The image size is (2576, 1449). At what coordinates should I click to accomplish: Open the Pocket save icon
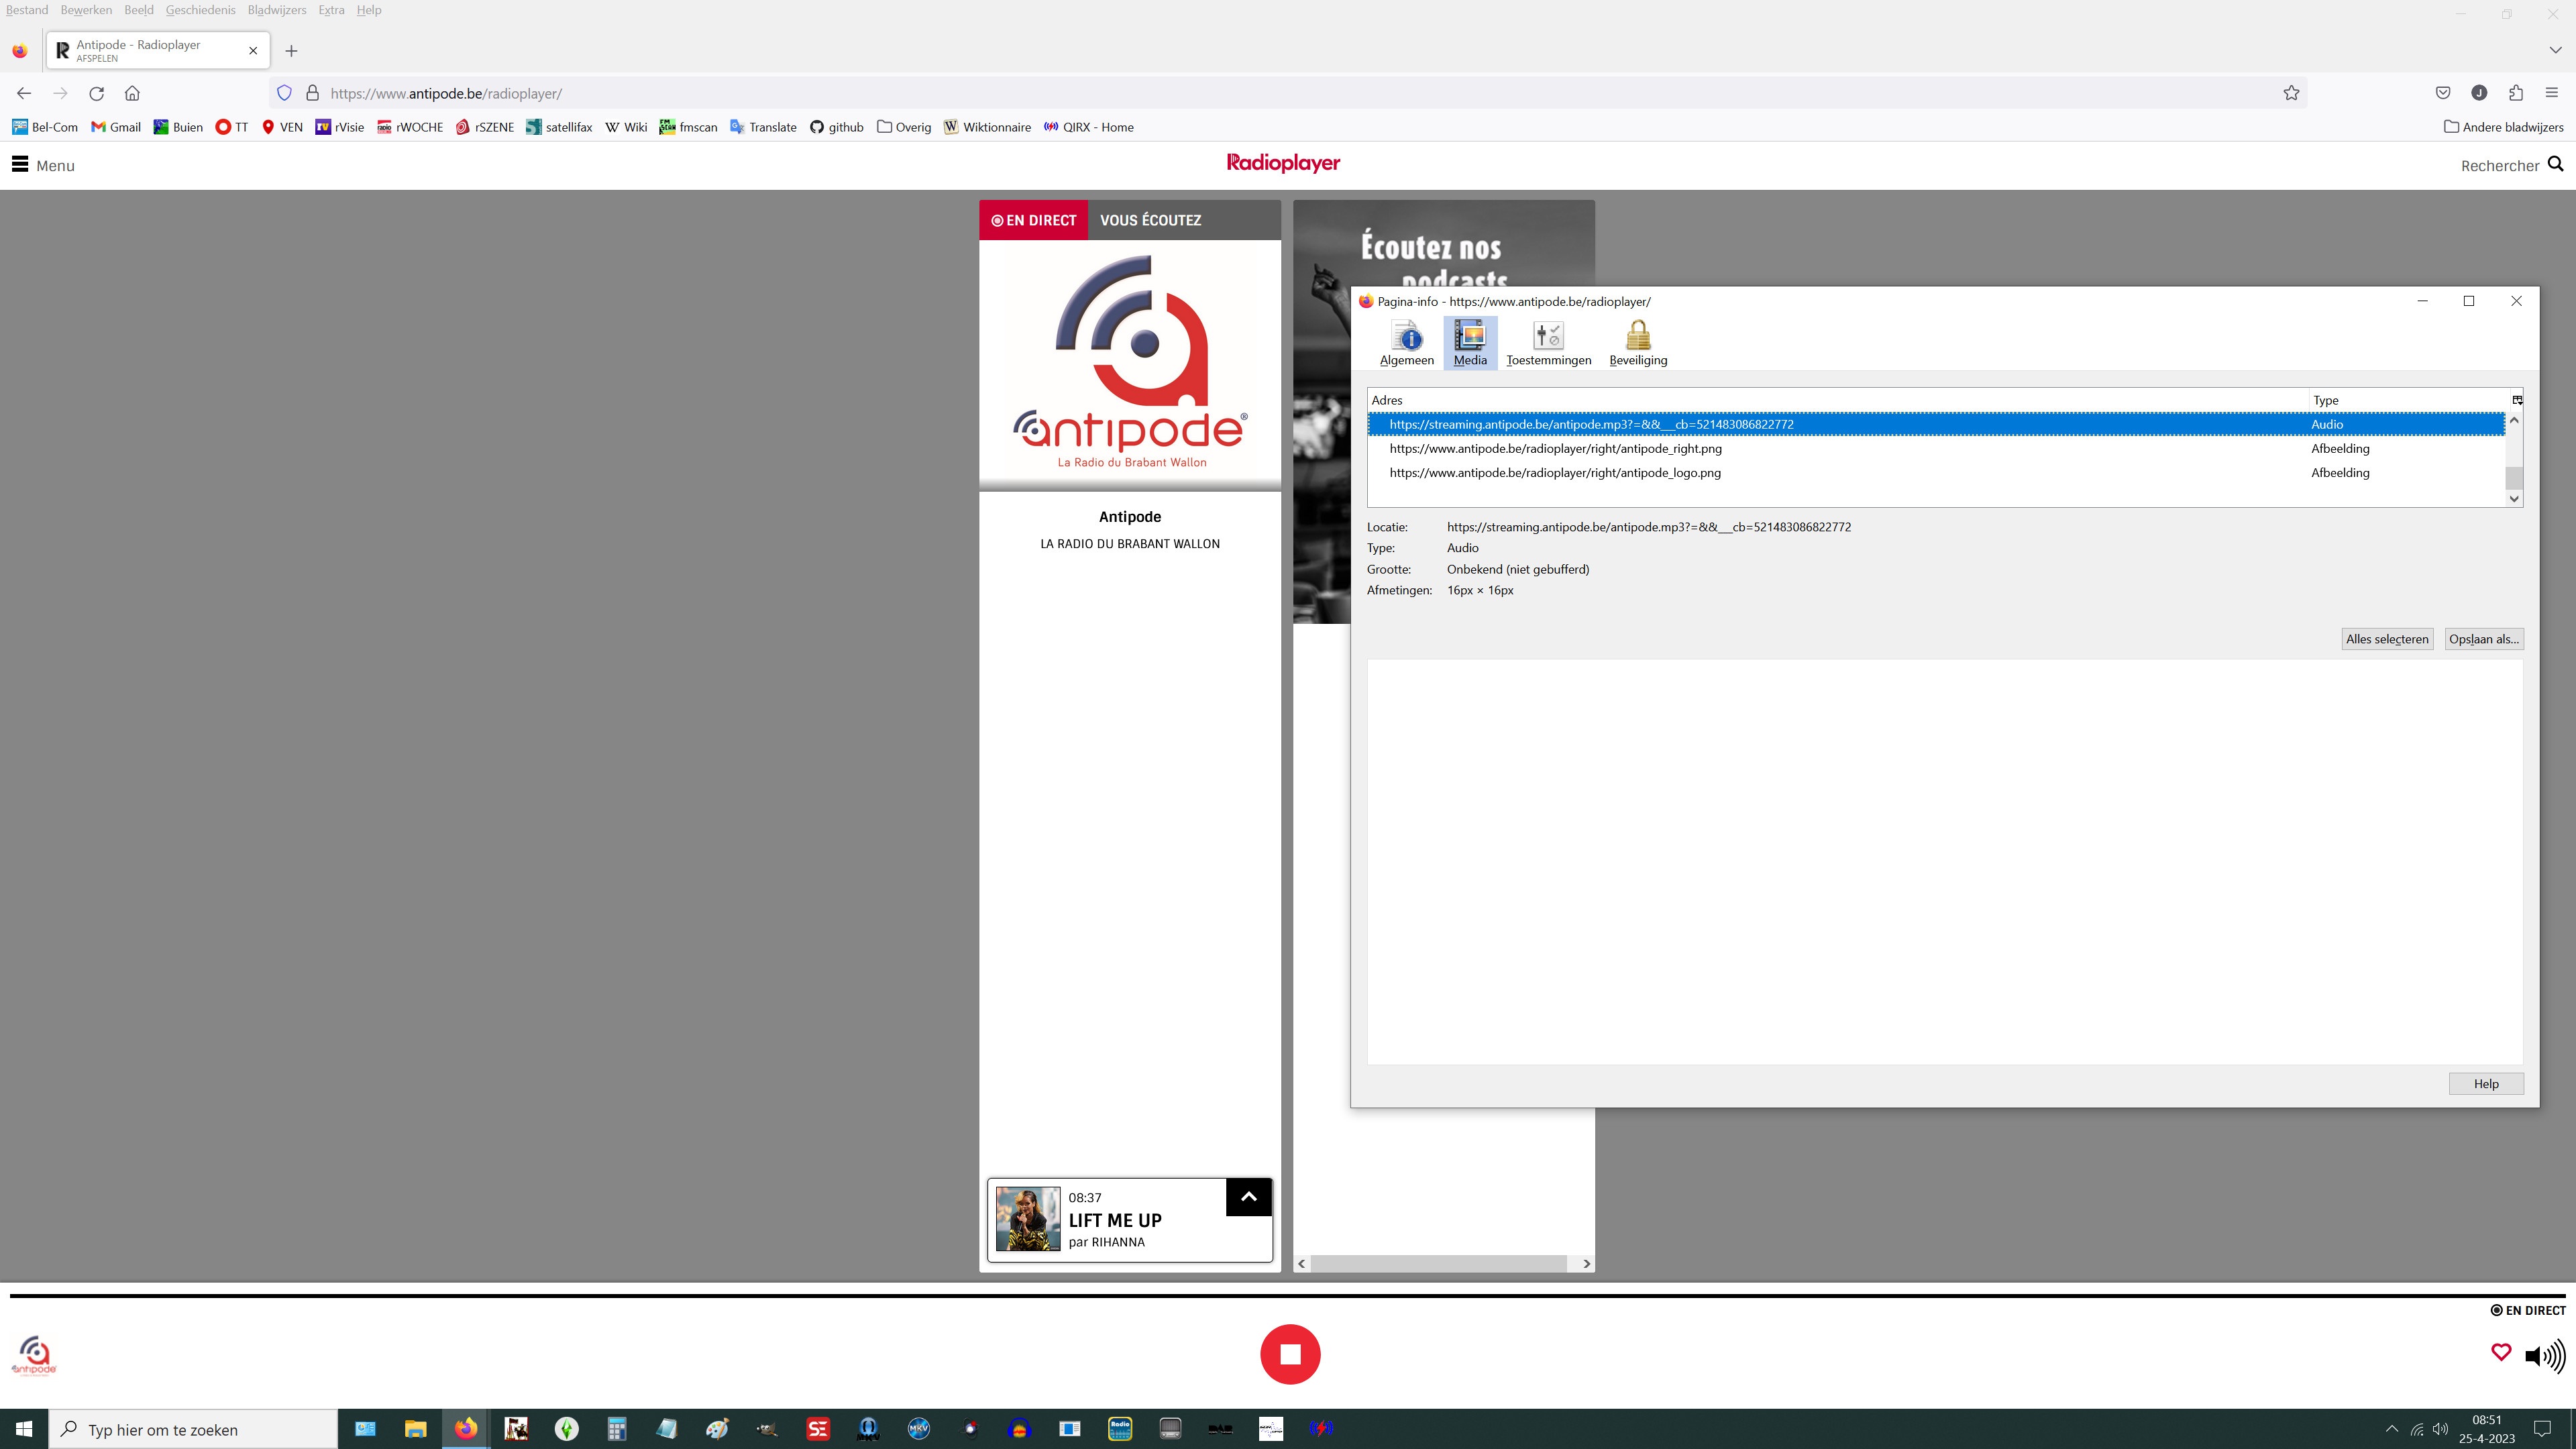pyautogui.click(x=2443, y=93)
